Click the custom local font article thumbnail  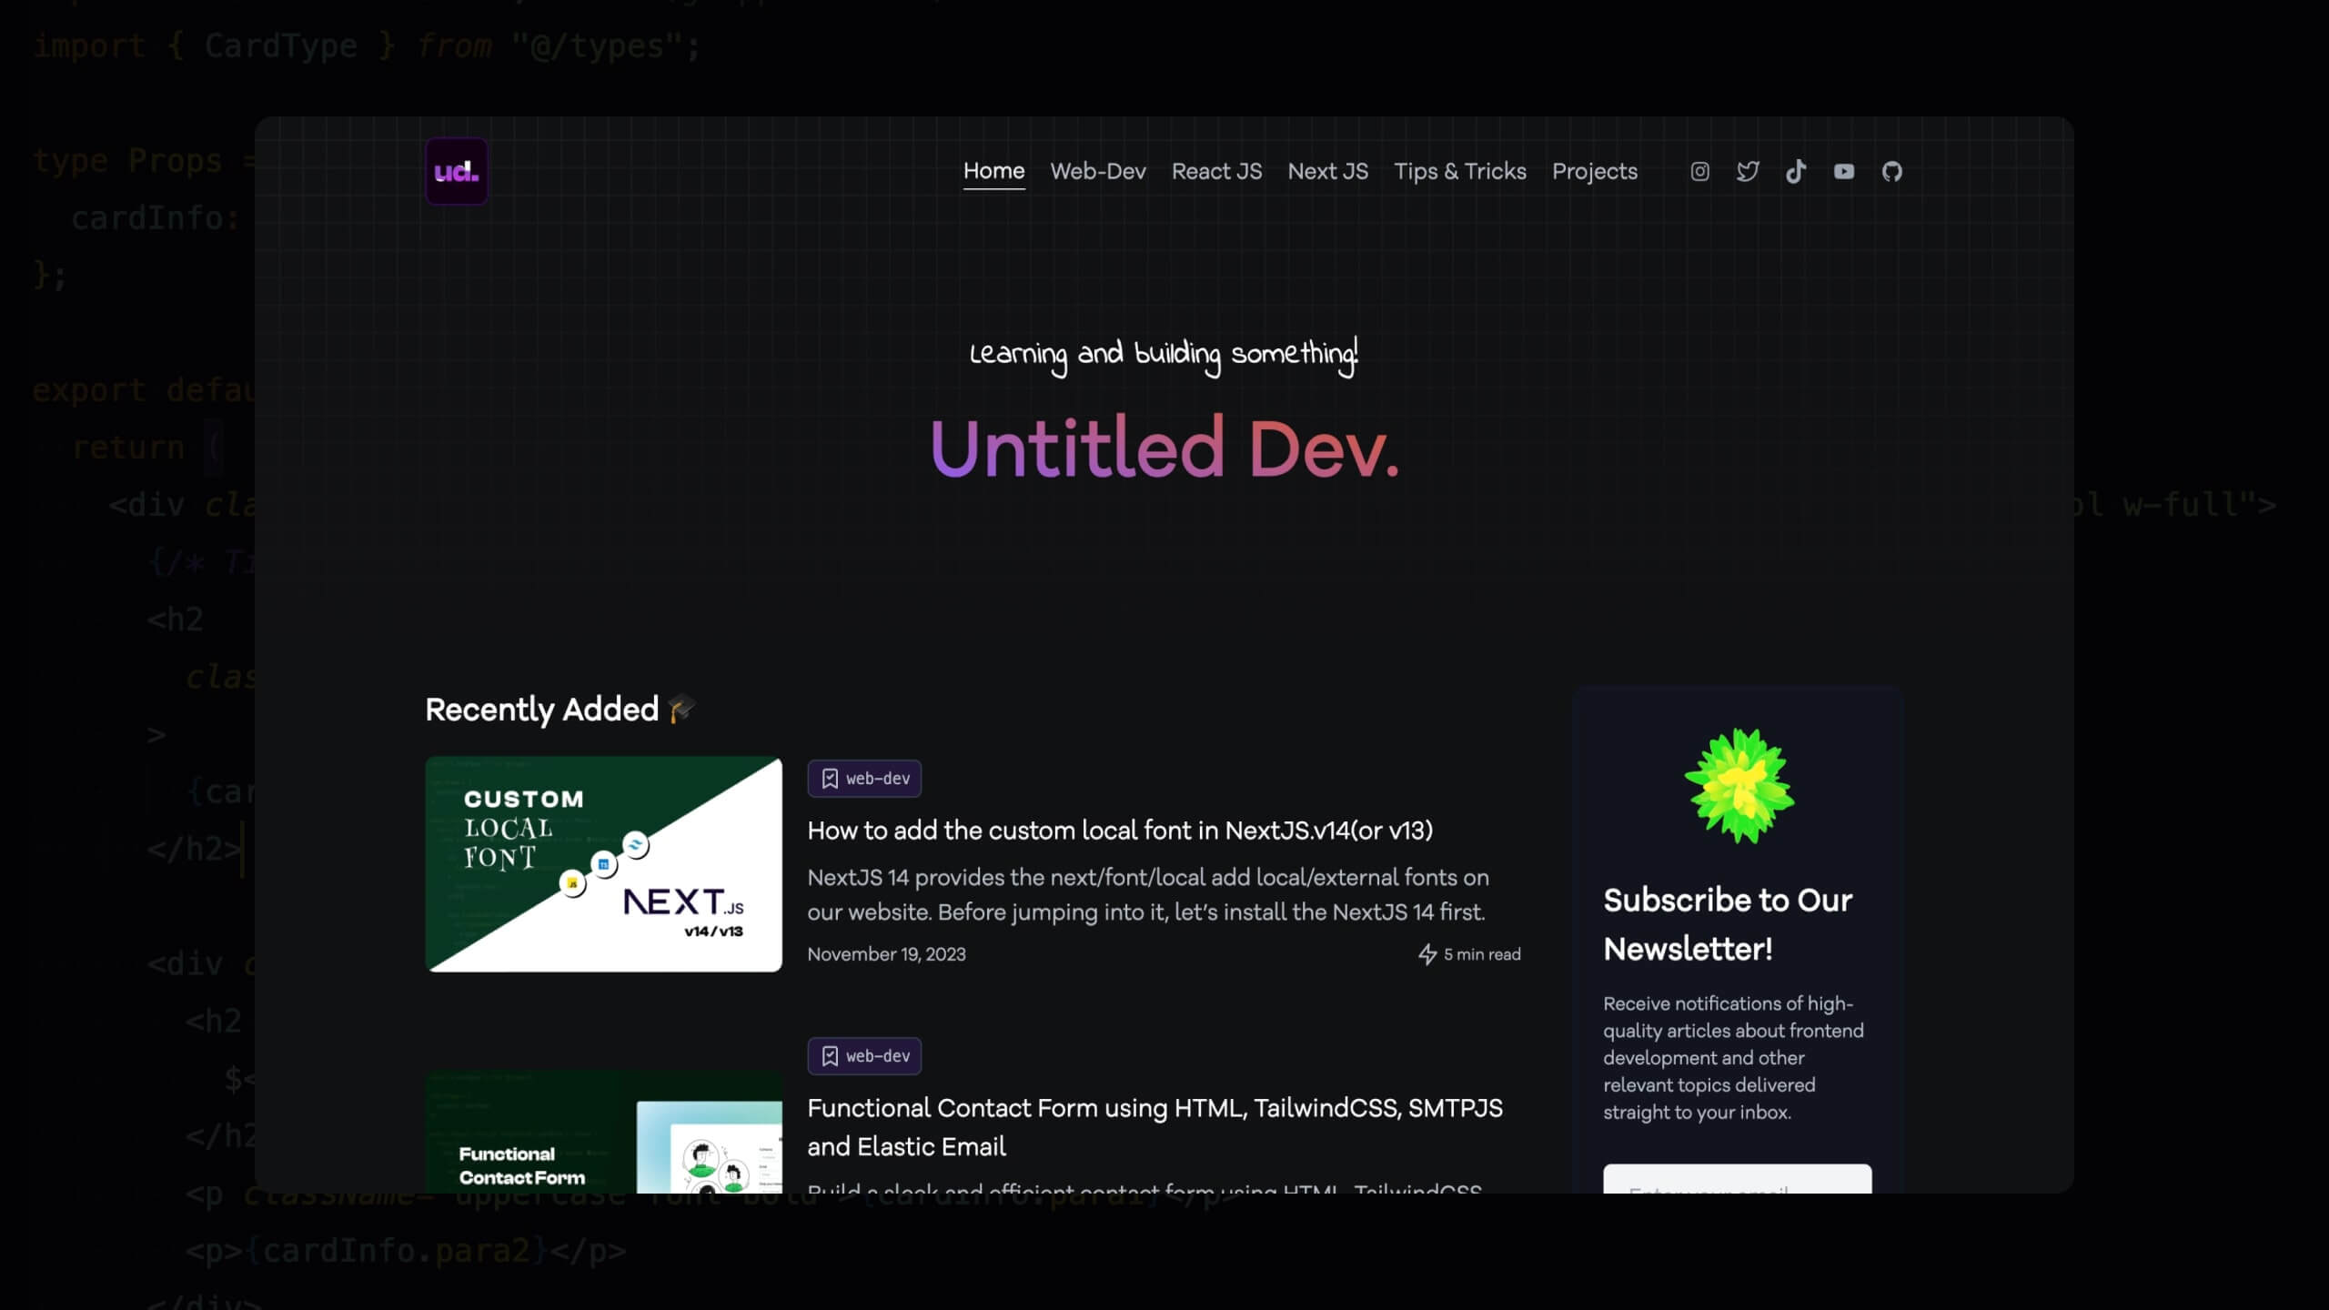(603, 863)
